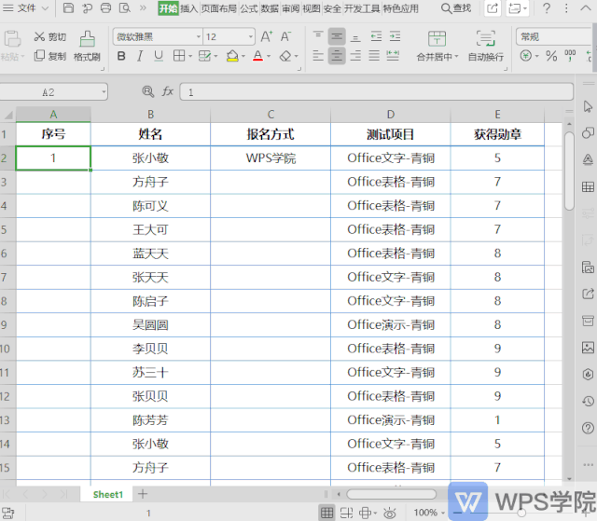
Task: Switch to the 数据 ribbon tab
Action: [x=270, y=8]
